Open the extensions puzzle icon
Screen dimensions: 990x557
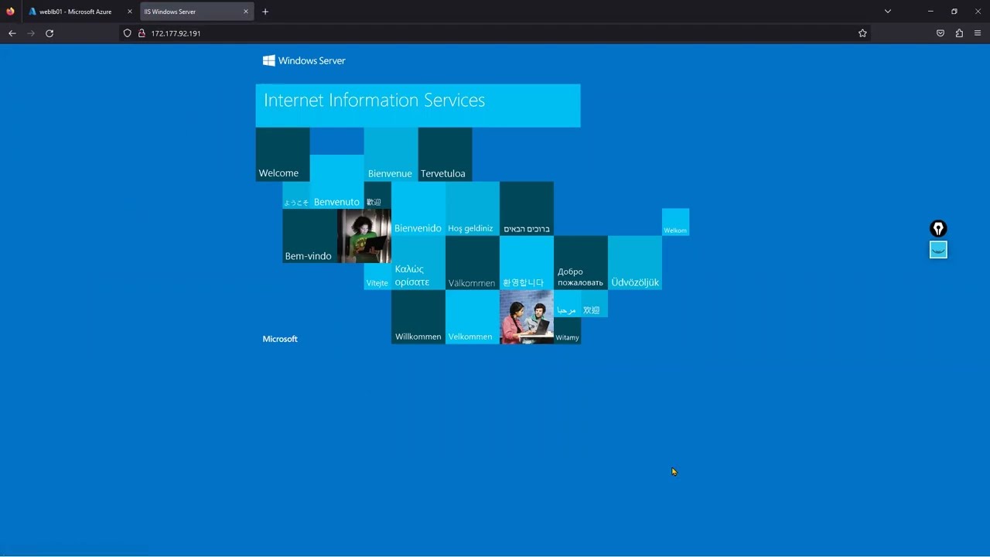pyautogui.click(x=959, y=33)
